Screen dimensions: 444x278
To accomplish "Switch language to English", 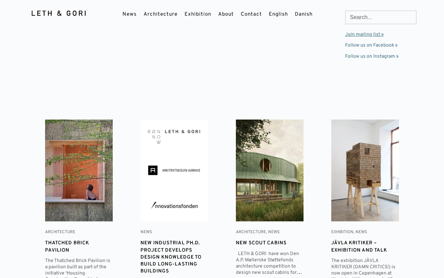I will point(278,14).
